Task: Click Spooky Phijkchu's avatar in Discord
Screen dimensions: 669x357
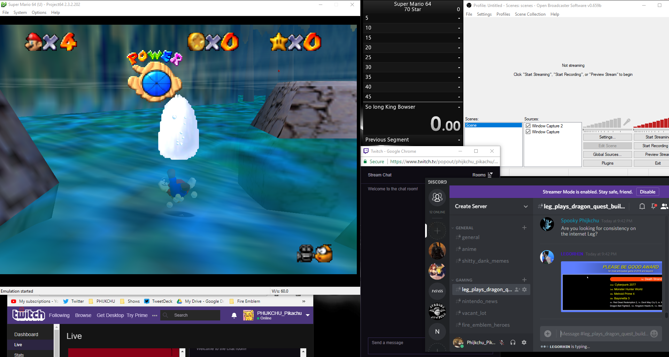Action: pos(547,224)
